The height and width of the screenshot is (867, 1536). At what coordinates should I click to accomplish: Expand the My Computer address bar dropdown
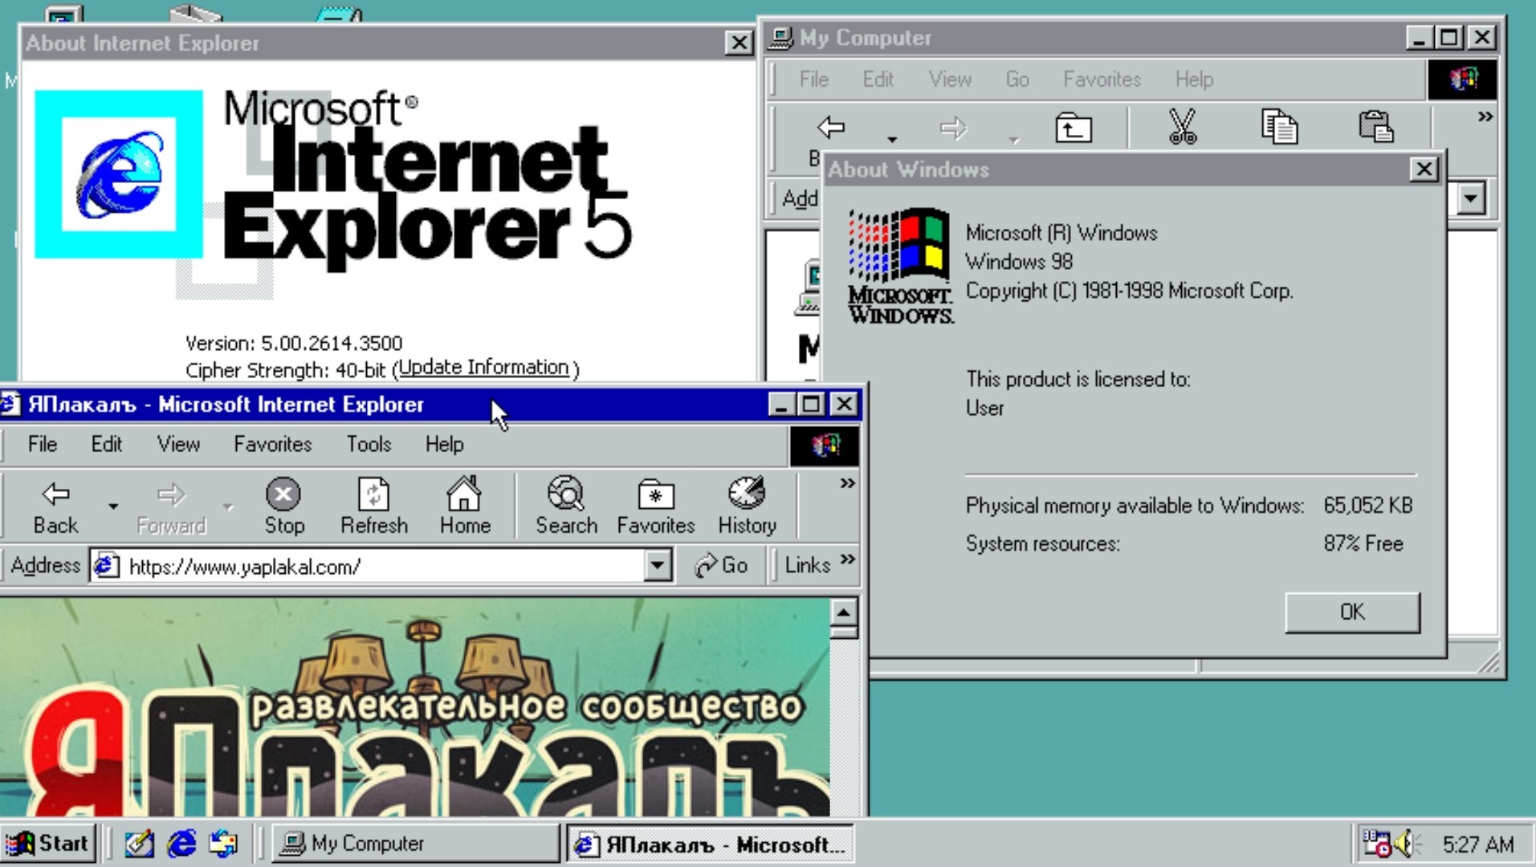1471,197
